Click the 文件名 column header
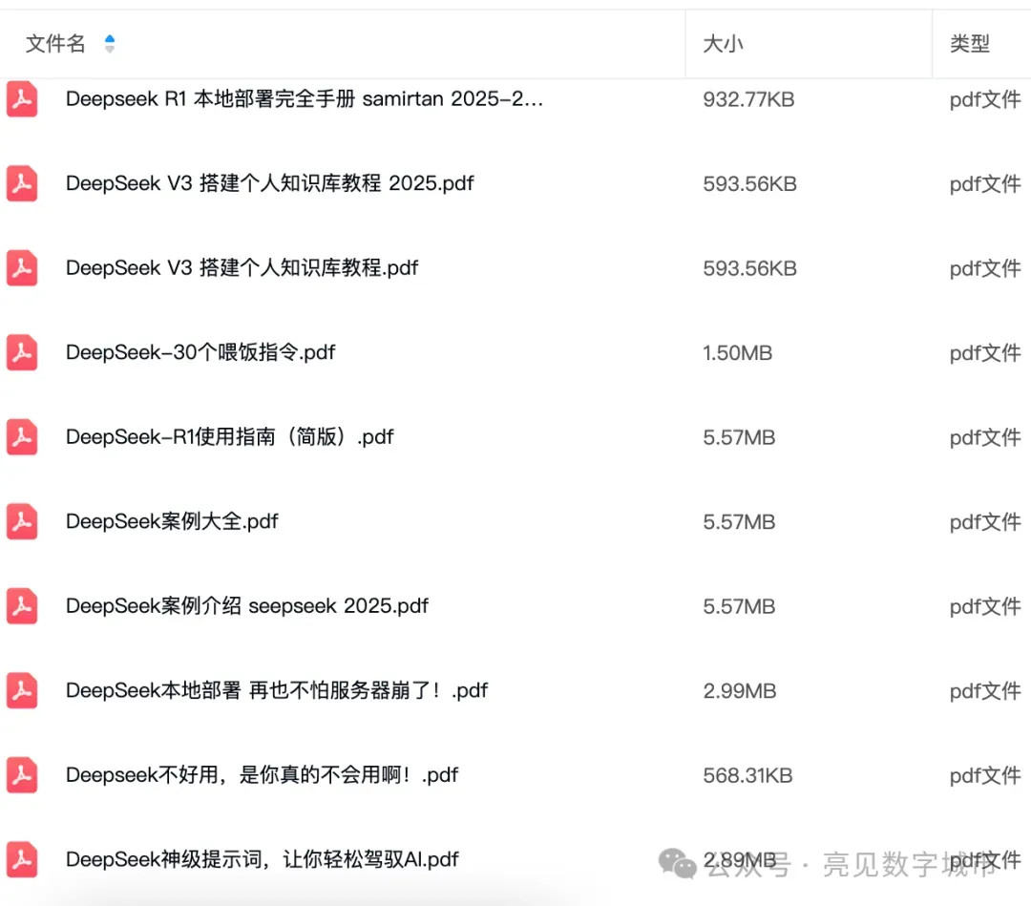Image resolution: width=1031 pixels, height=906 pixels. [x=56, y=44]
